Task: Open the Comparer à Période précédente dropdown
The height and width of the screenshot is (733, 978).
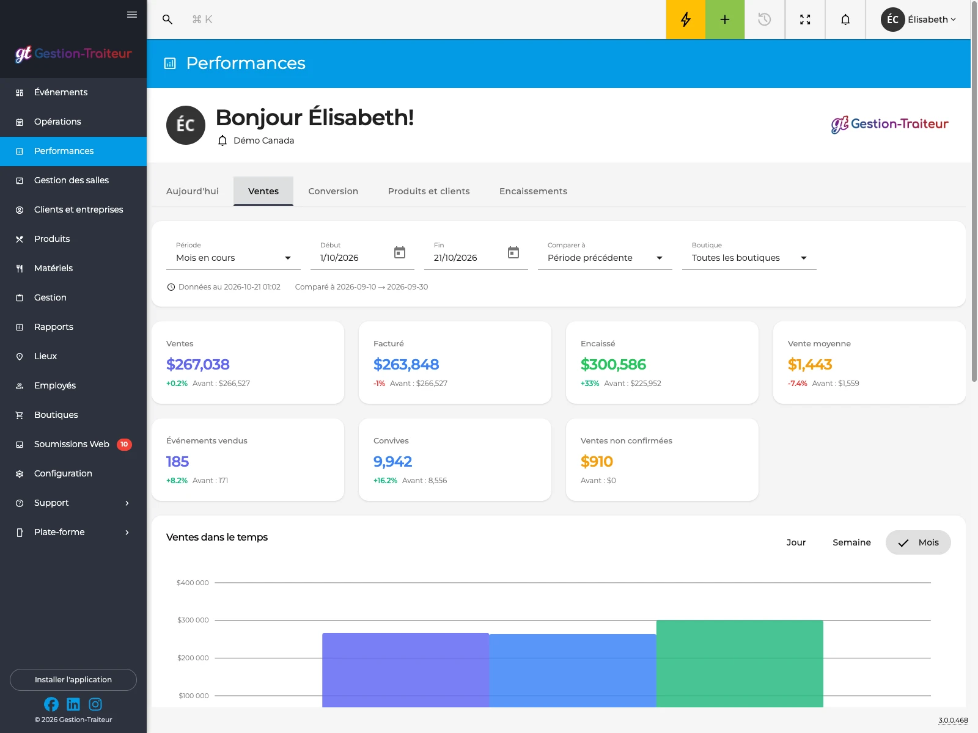Action: click(605, 253)
